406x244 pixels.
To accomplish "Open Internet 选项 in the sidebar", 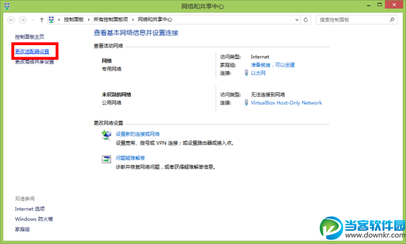I will click(30, 209).
